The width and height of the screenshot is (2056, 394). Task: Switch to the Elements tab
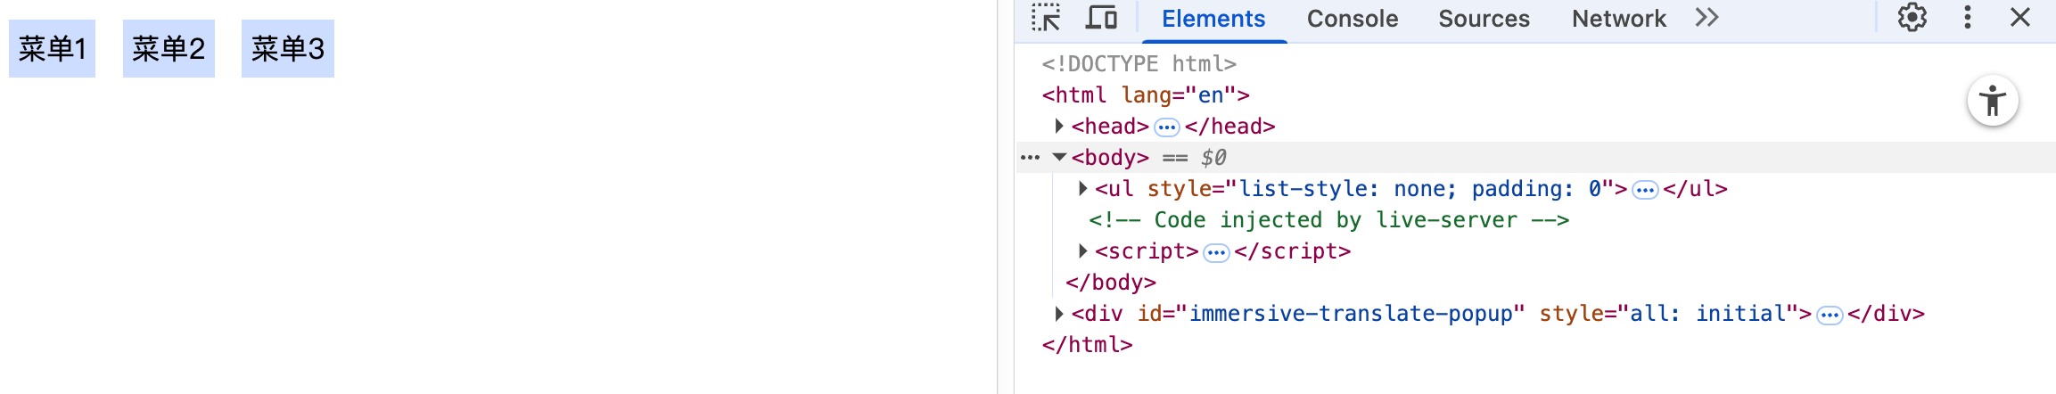[1213, 20]
